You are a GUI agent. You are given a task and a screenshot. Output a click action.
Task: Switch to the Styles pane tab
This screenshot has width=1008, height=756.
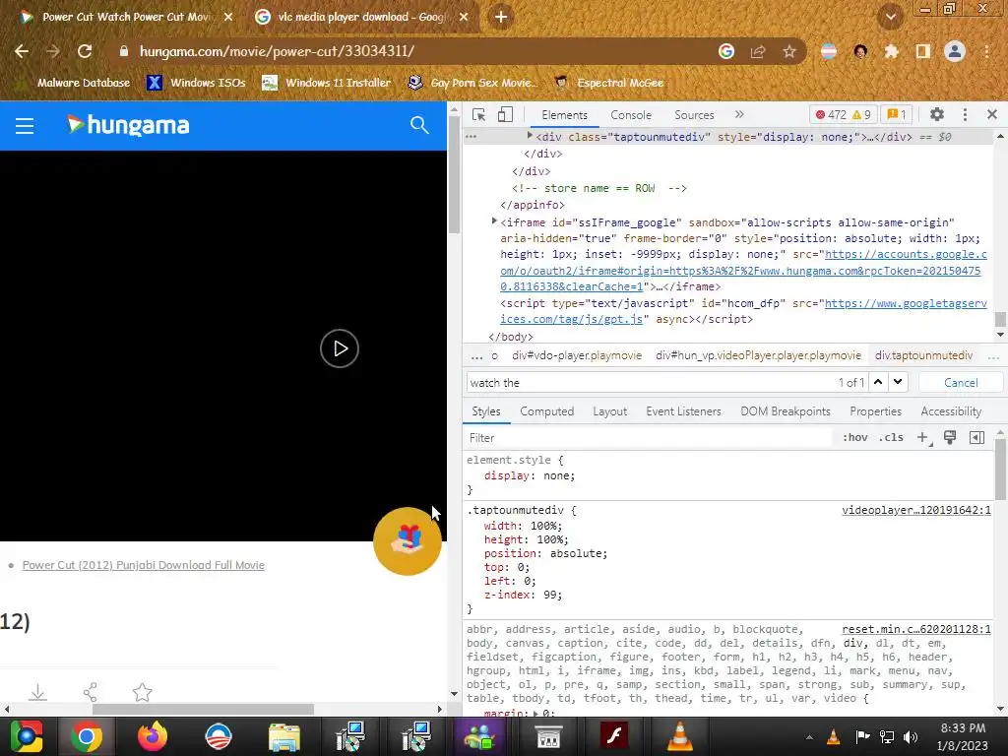tap(486, 411)
